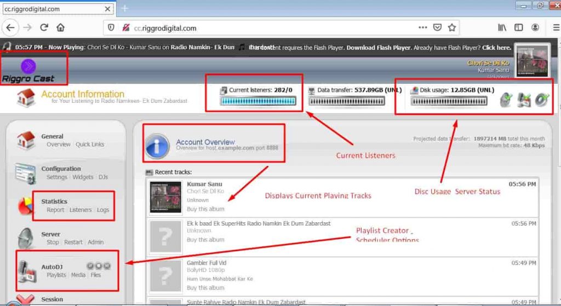Open the DJs configuration link

click(x=103, y=177)
